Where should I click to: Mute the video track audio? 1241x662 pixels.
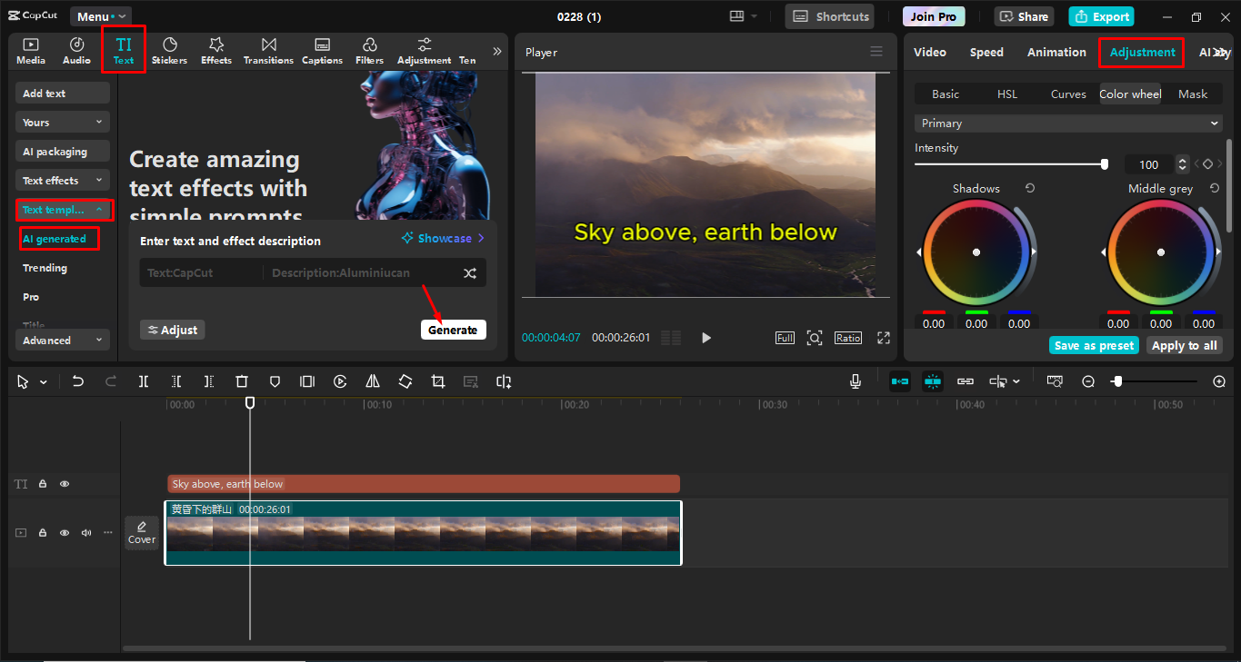point(85,532)
